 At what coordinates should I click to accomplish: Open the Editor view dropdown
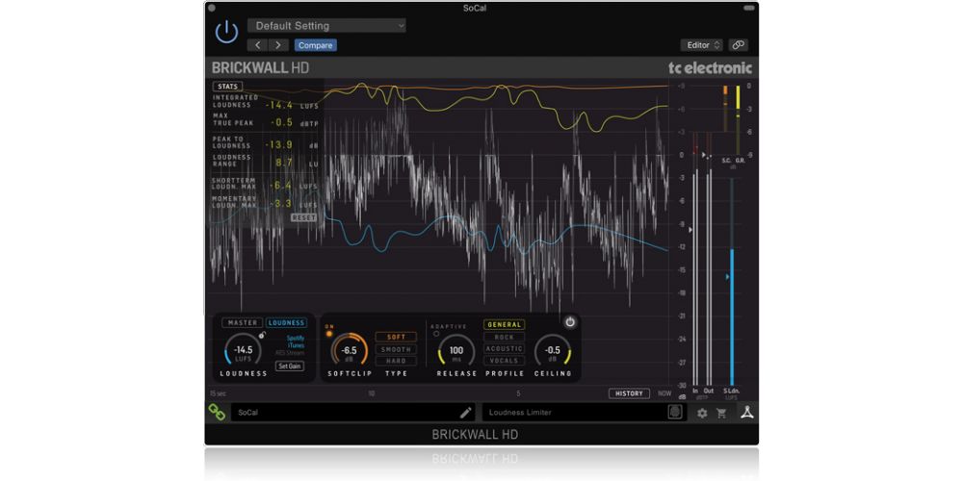click(x=701, y=45)
